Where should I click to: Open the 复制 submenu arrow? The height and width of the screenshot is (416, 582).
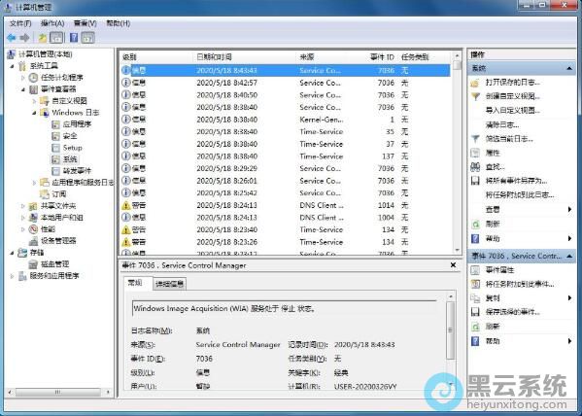coord(569,297)
